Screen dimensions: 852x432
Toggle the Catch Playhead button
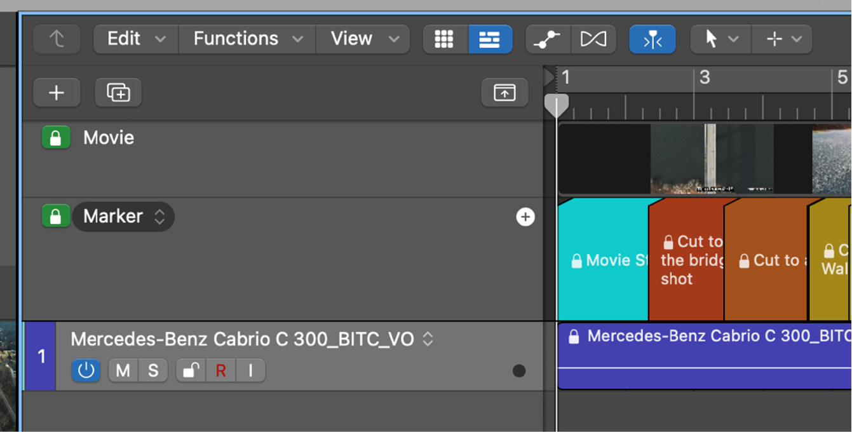[653, 39]
